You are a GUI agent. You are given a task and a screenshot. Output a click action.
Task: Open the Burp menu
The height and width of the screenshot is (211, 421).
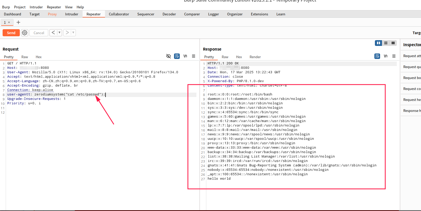pyautogui.click(x=6, y=7)
